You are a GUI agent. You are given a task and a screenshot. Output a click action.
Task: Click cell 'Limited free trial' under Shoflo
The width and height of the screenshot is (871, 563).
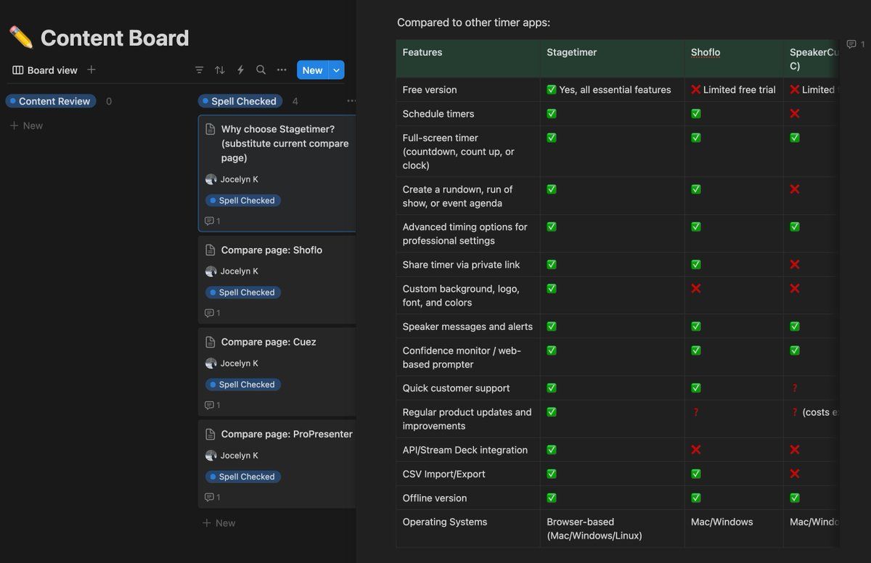click(733, 90)
